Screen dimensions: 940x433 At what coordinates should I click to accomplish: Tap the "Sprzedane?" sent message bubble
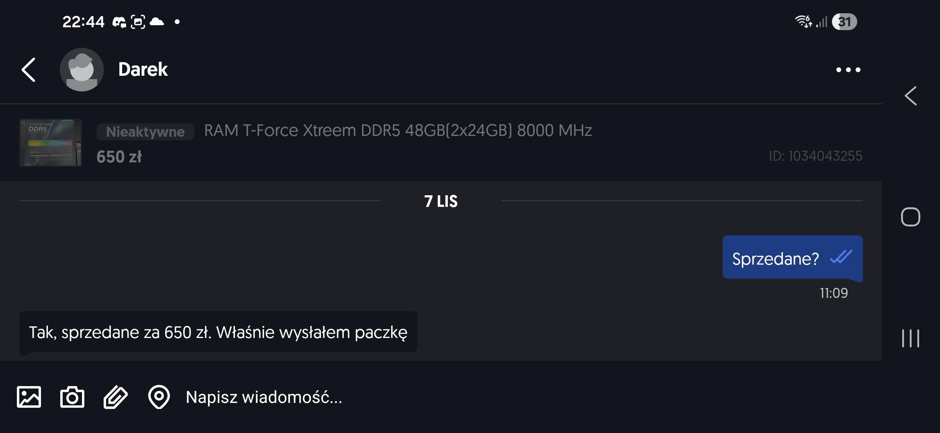(x=775, y=258)
